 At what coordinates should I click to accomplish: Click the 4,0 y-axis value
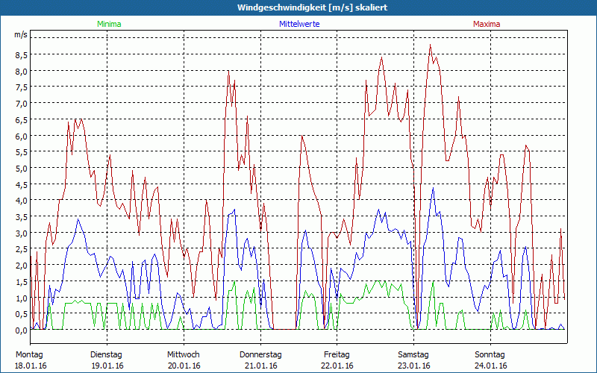coord(22,201)
